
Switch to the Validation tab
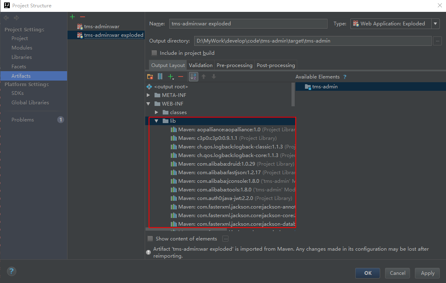(x=201, y=65)
